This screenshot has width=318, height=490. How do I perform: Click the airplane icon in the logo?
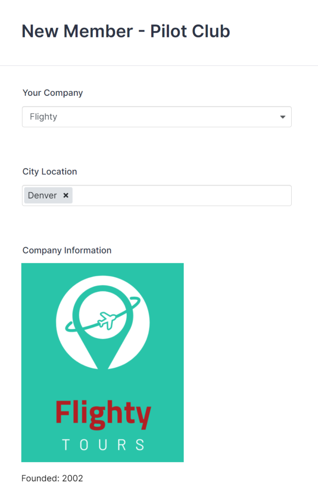pyautogui.click(x=107, y=320)
